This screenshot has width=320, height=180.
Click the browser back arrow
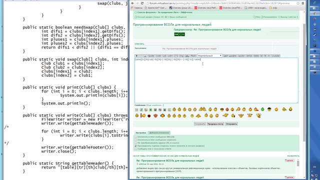tap(132, 3)
